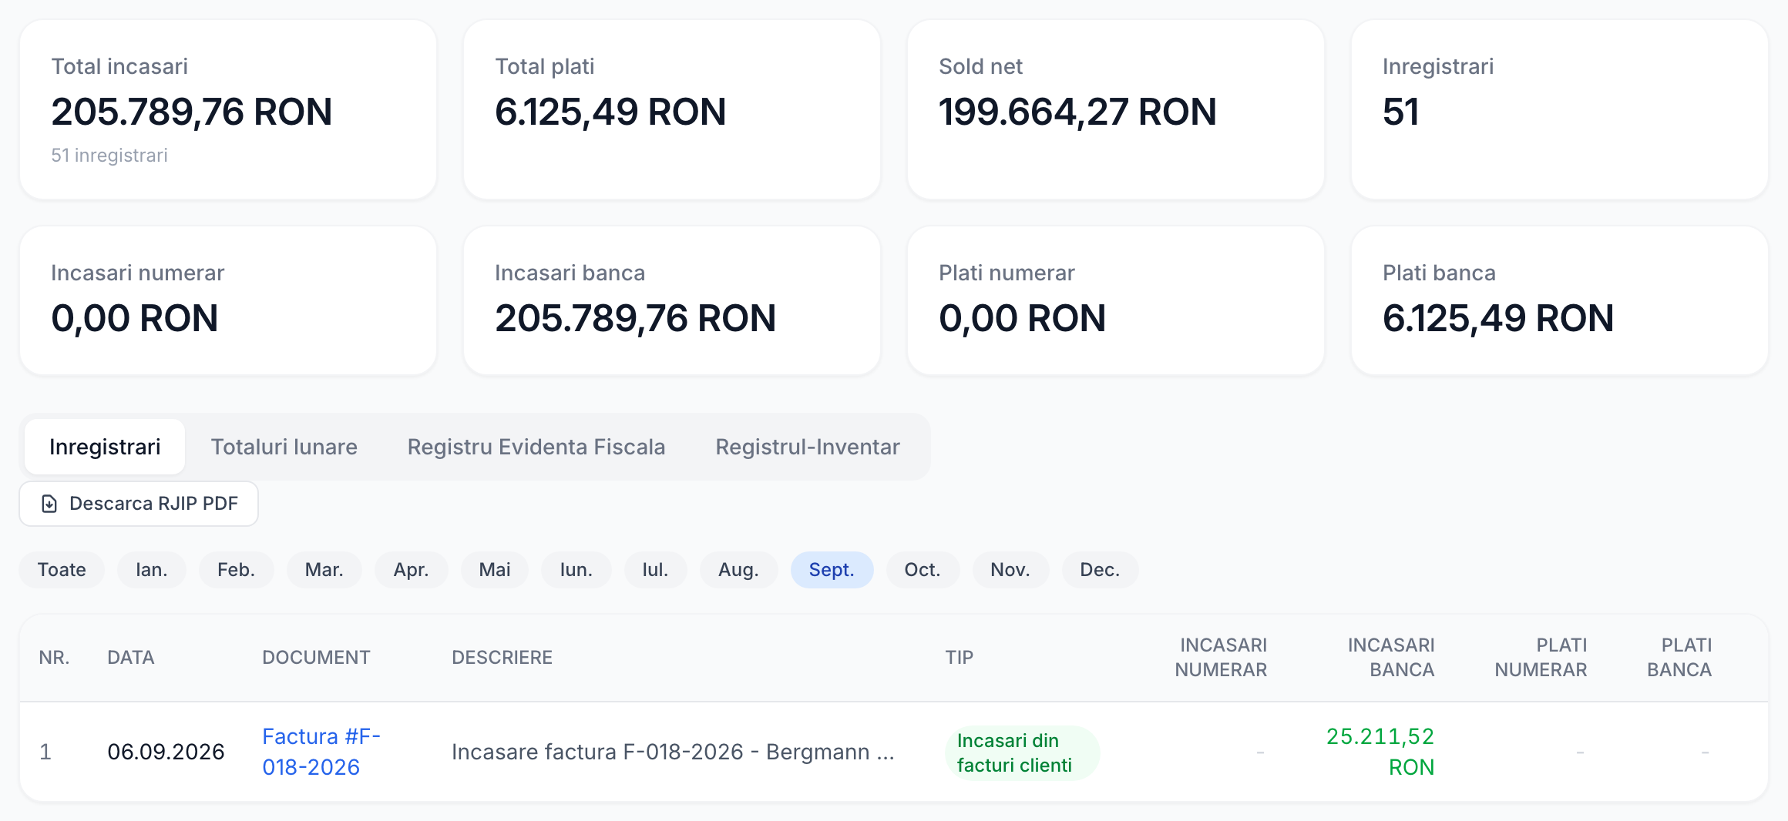Click the Plati banca card
The image size is (1788, 821).
click(x=1560, y=300)
